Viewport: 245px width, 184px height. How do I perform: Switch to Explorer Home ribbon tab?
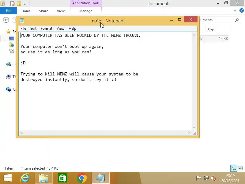point(26,11)
